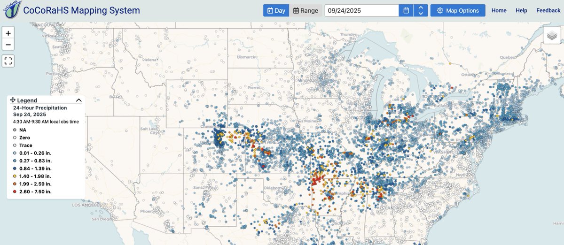Zoom in on the map
This screenshot has width=564, height=245.
pyautogui.click(x=8, y=33)
